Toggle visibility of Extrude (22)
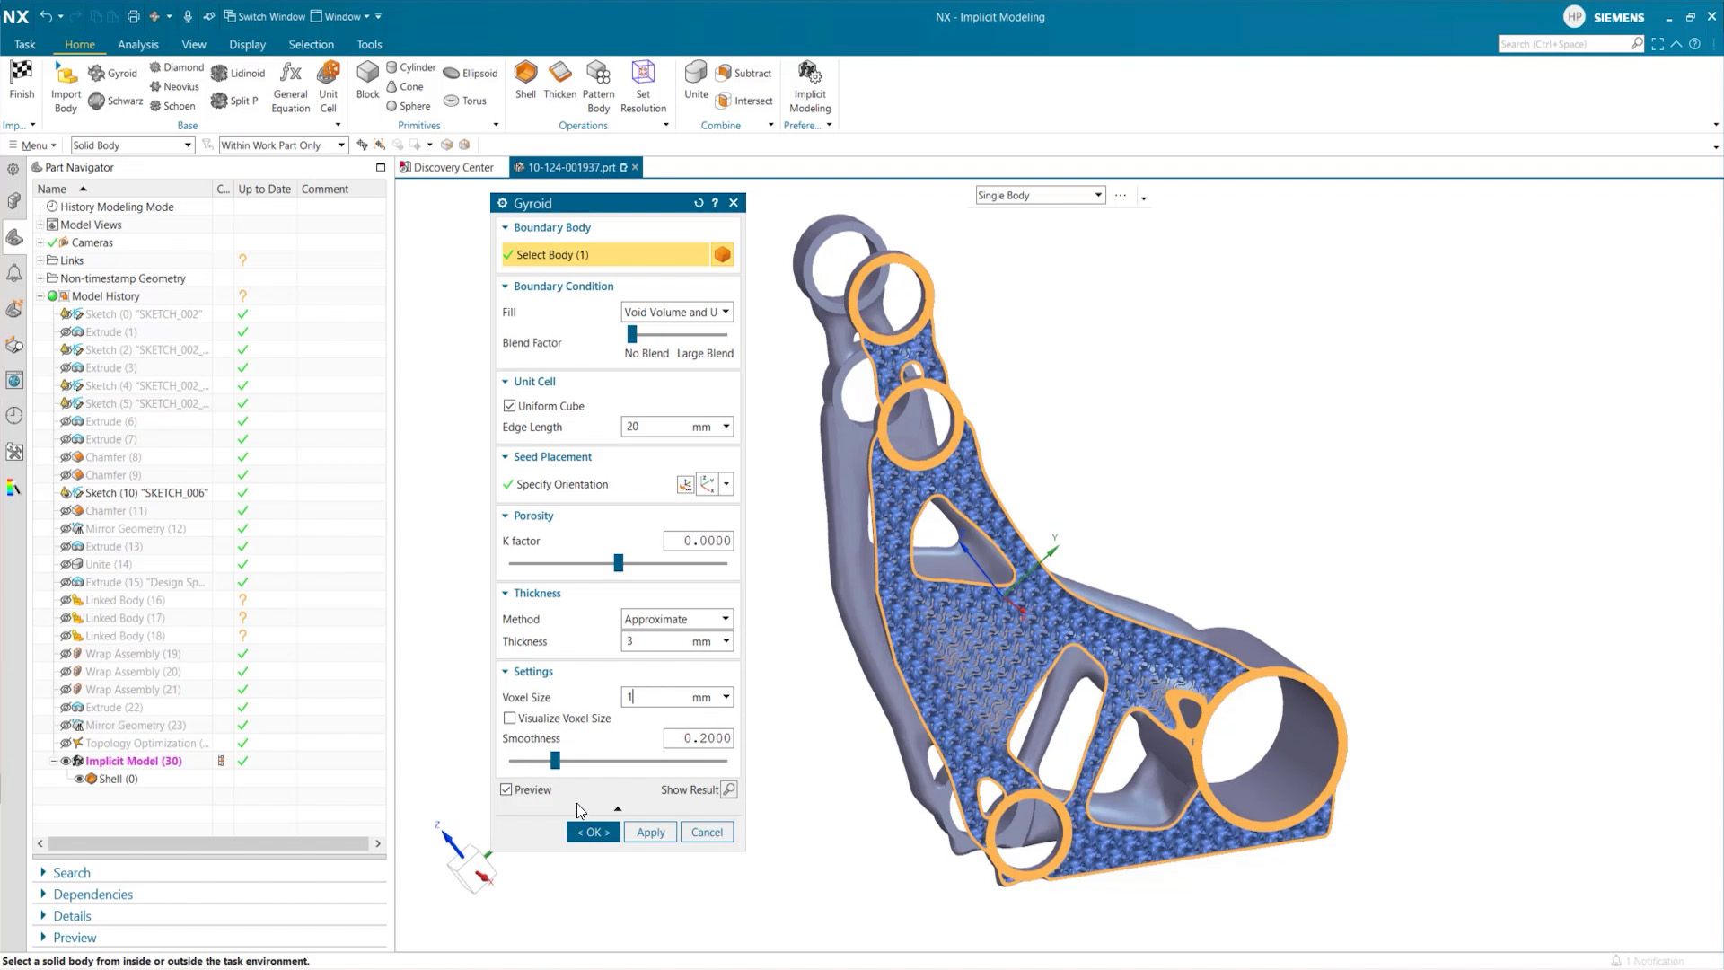 pos(66,708)
